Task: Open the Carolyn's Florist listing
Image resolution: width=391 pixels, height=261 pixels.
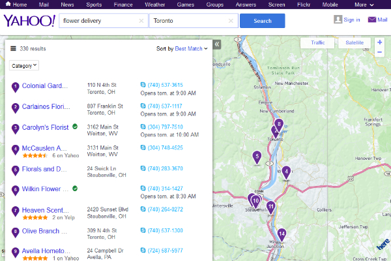Action: coord(45,127)
